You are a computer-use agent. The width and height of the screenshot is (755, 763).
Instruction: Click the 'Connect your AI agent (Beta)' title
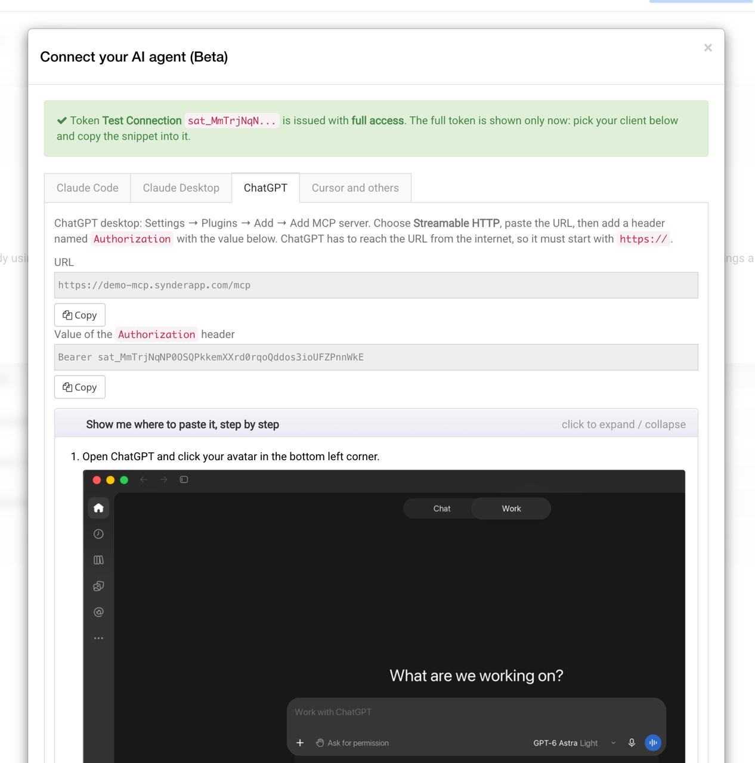pyautogui.click(x=134, y=57)
